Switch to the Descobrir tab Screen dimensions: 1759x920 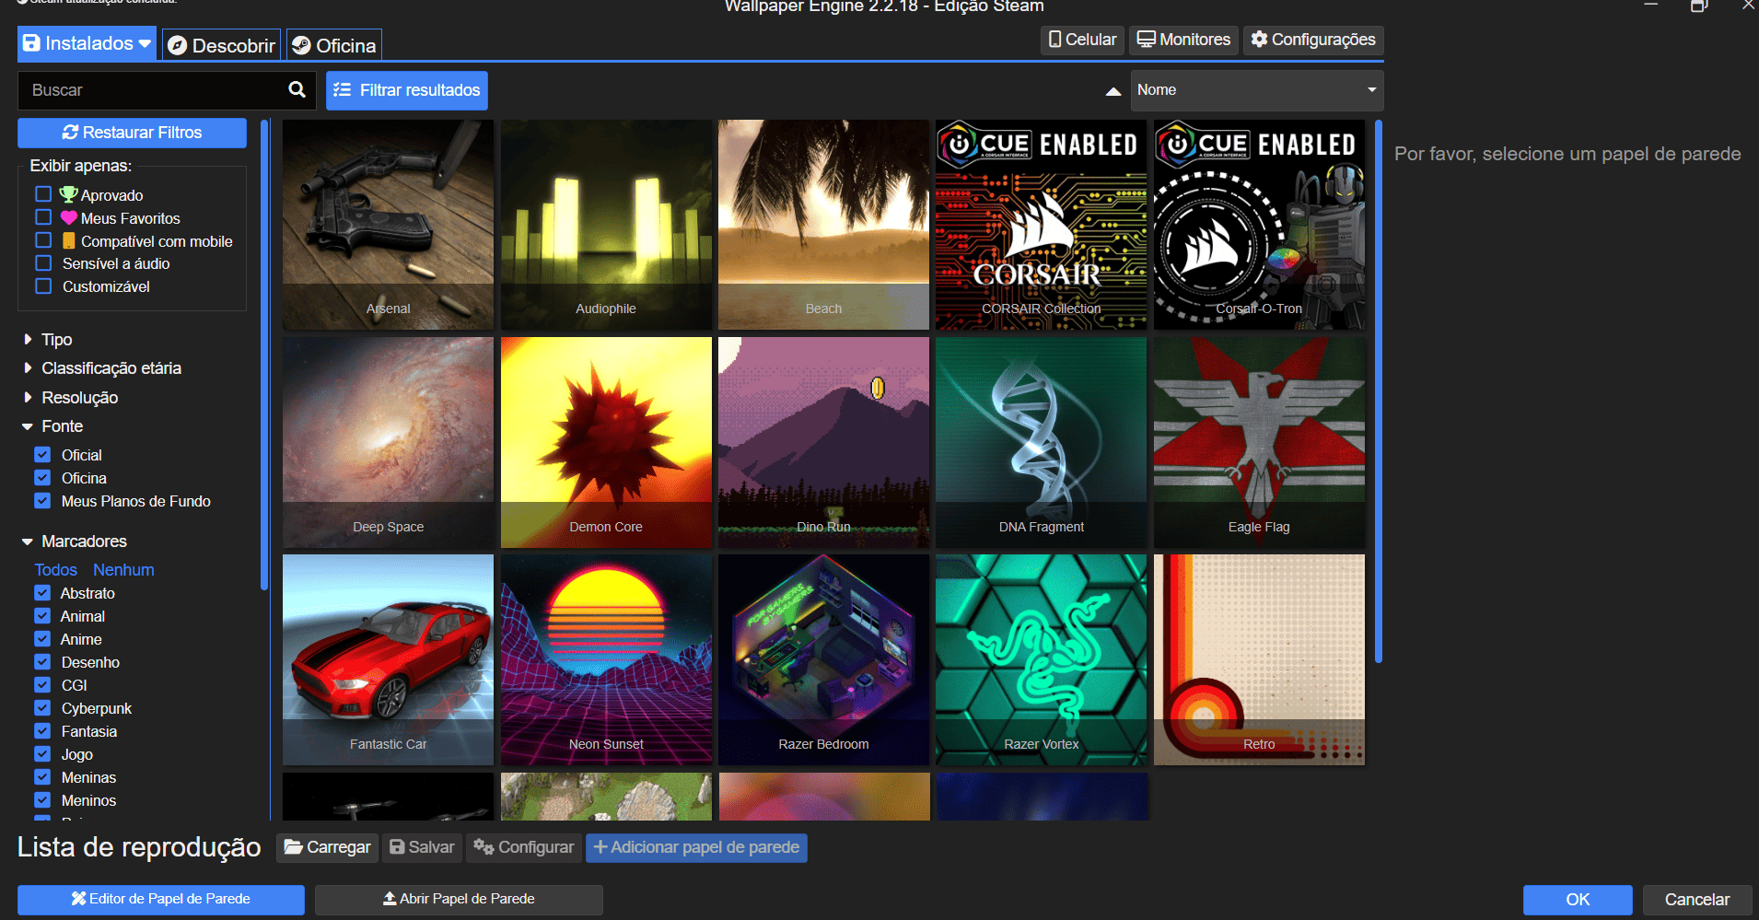[222, 45]
